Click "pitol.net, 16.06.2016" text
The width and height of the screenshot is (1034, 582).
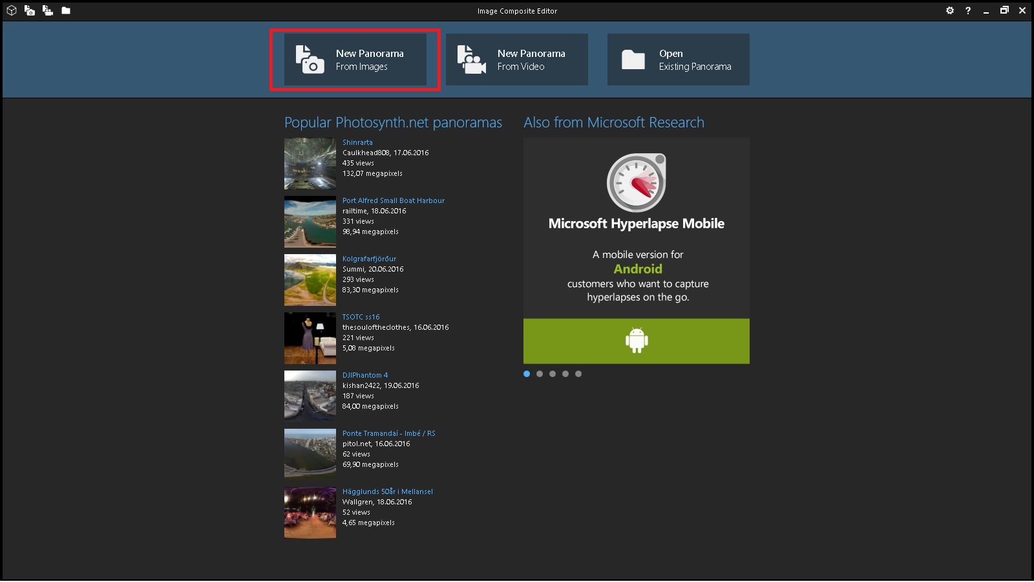pos(376,444)
